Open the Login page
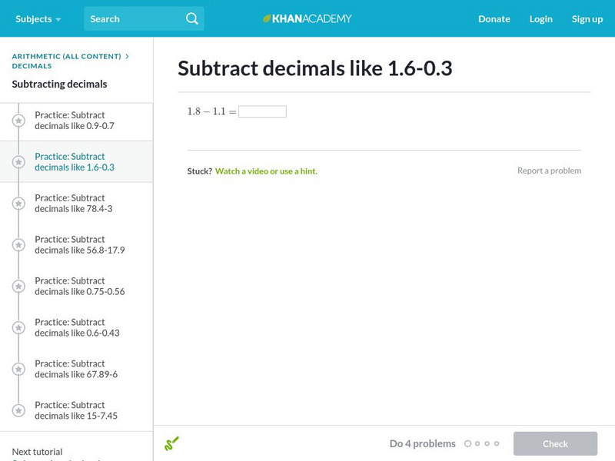This screenshot has width=615, height=461. (540, 18)
